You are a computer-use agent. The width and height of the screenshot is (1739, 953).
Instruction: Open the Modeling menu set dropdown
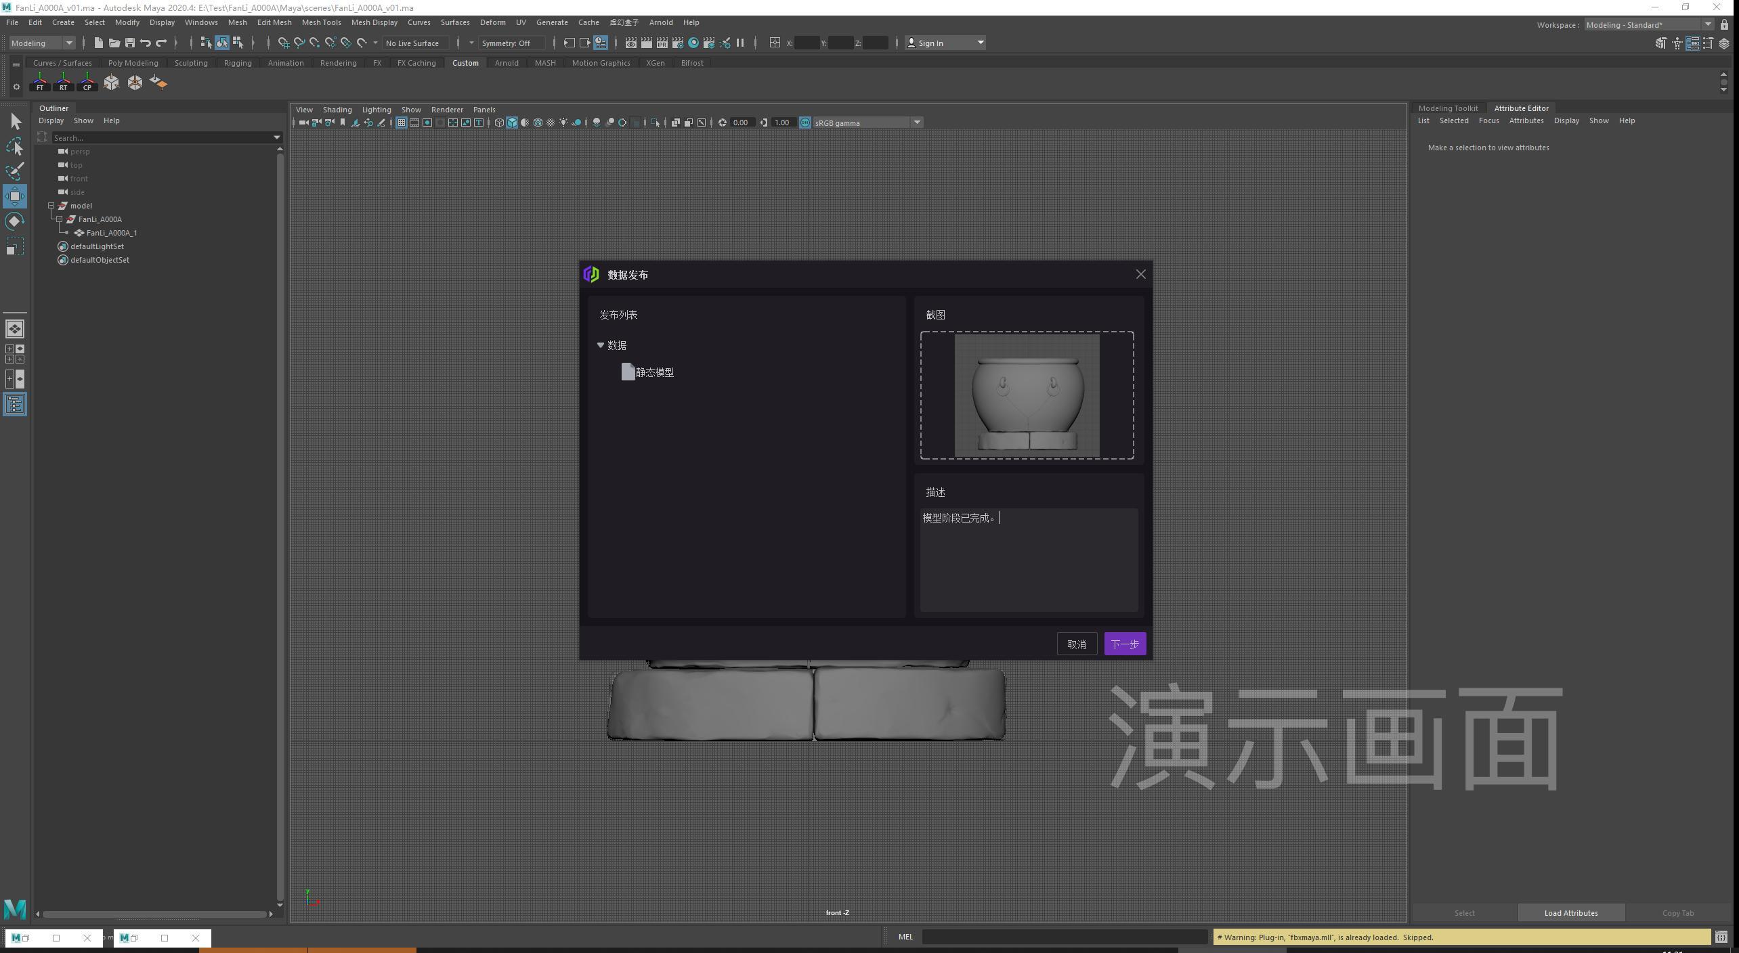(42, 43)
